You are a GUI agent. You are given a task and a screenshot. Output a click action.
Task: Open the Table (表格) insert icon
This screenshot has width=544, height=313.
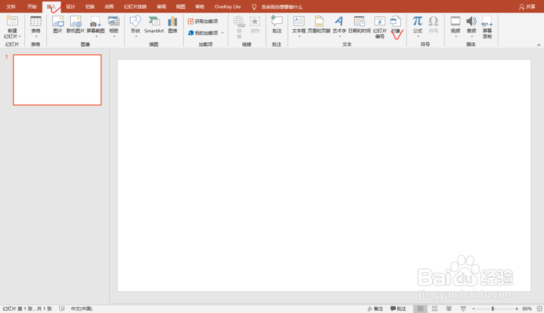pyautogui.click(x=36, y=27)
